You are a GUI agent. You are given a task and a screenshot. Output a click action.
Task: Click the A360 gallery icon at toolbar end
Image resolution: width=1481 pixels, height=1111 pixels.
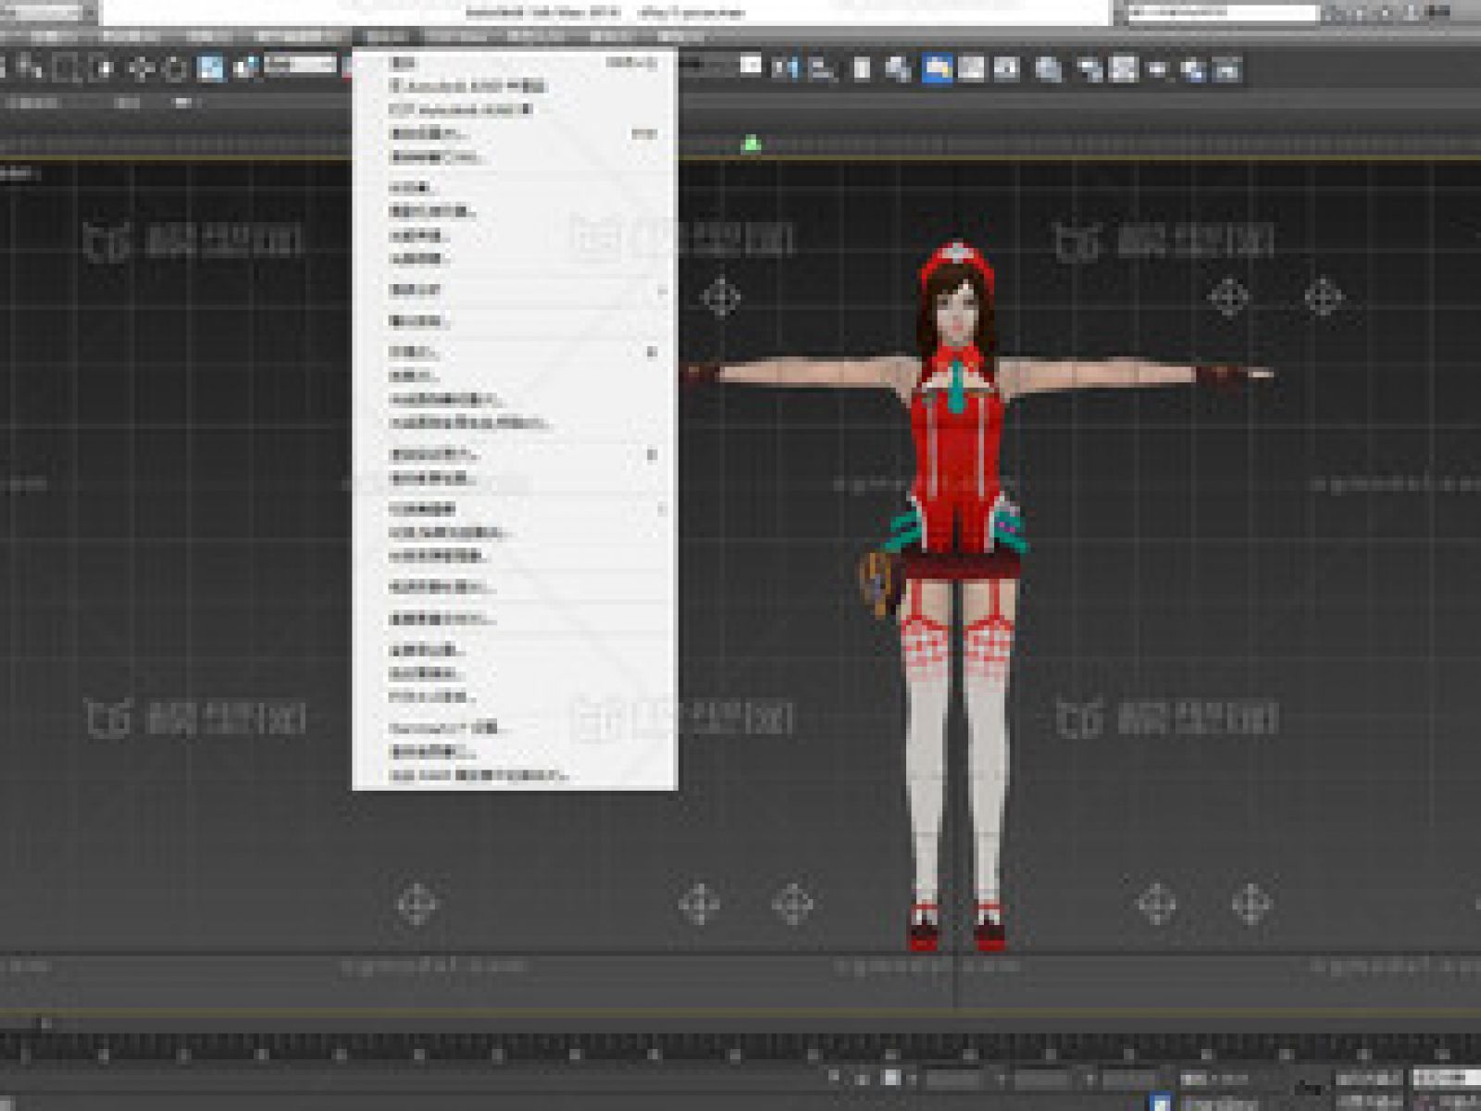coord(1227,69)
